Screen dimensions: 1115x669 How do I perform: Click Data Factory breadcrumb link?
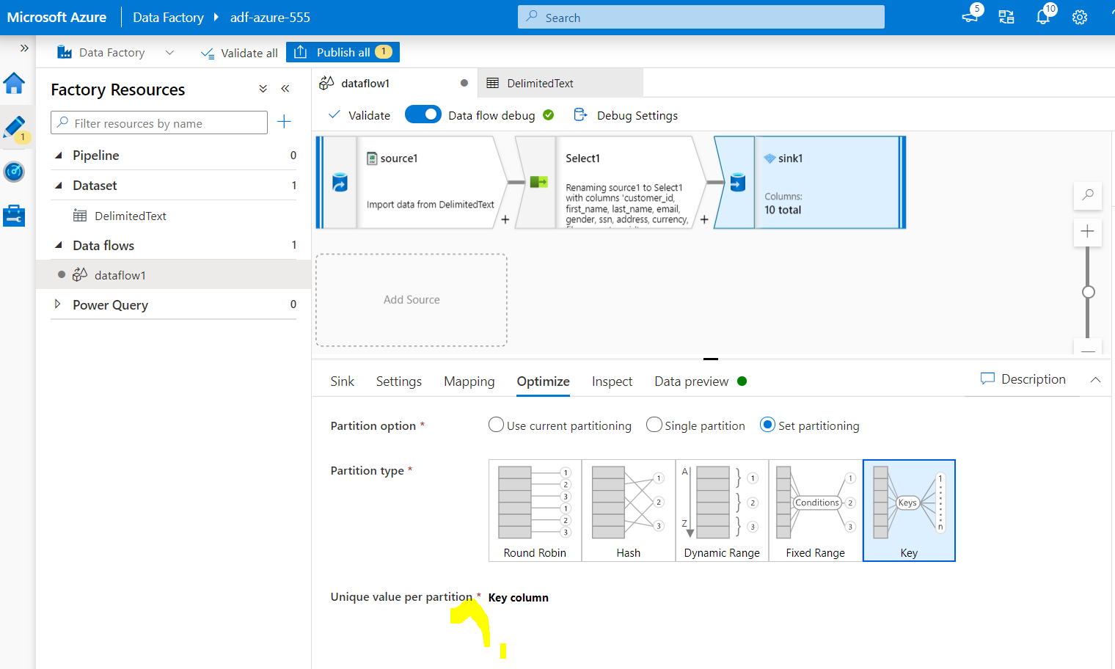pyautogui.click(x=168, y=17)
